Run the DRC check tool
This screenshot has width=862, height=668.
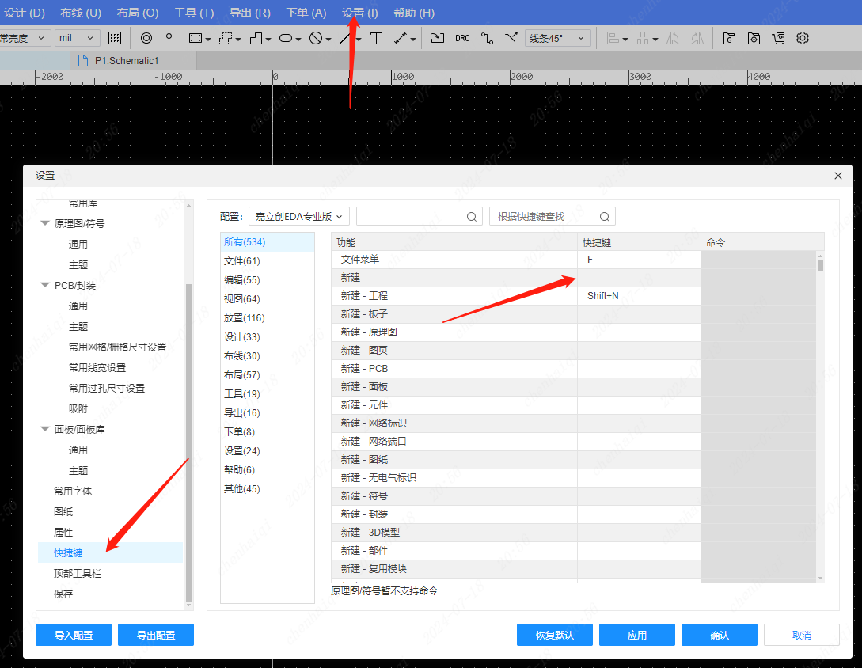461,38
